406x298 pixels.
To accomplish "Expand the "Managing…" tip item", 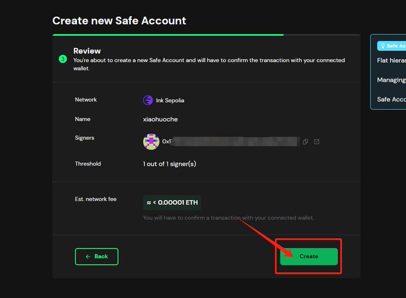I will (391, 79).
